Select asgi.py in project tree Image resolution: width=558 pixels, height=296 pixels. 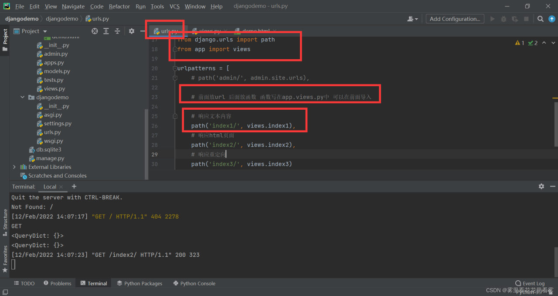(x=53, y=115)
